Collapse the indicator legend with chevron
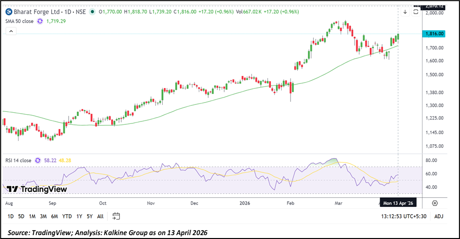 [x=11, y=32]
